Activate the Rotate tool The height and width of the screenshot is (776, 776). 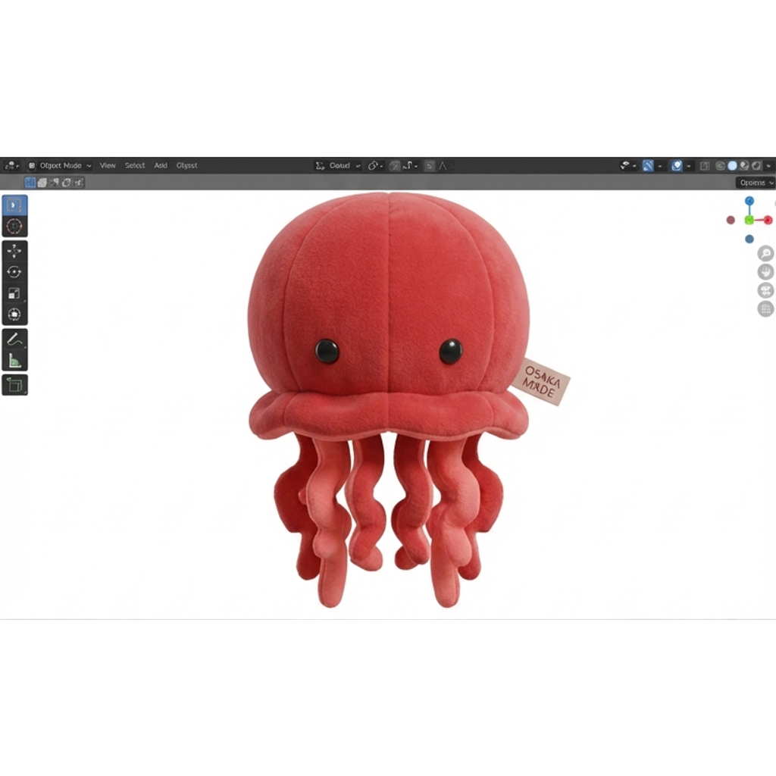14,272
